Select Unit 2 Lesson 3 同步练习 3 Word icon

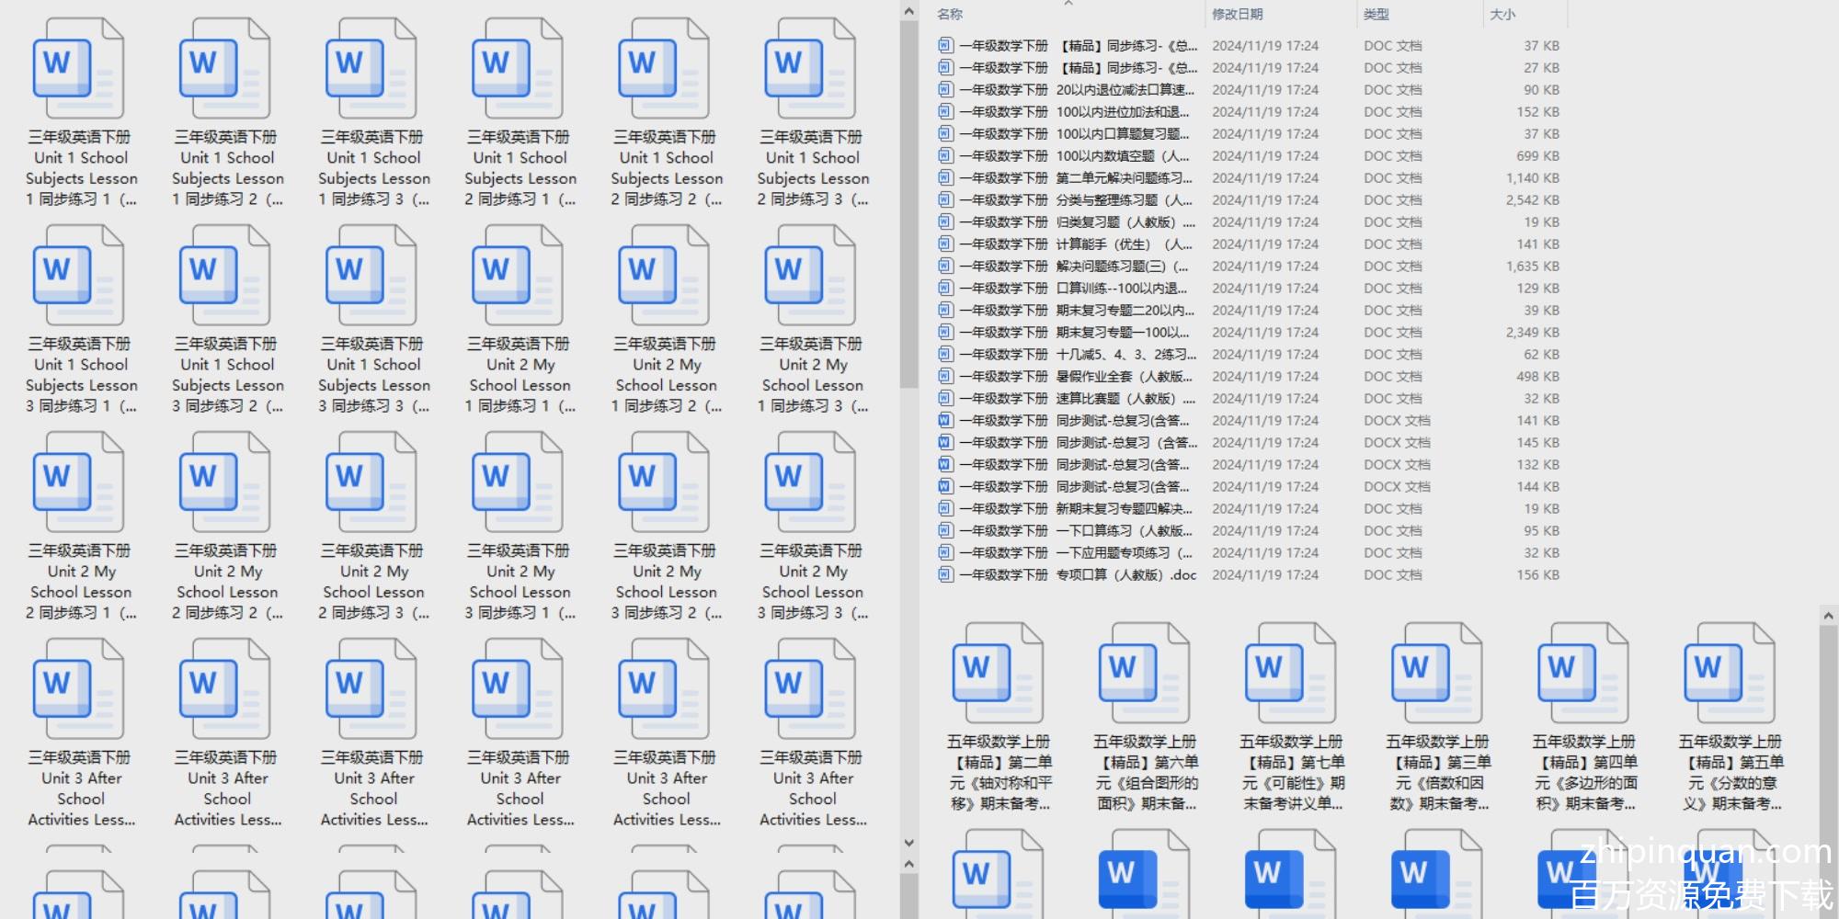[x=809, y=482]
